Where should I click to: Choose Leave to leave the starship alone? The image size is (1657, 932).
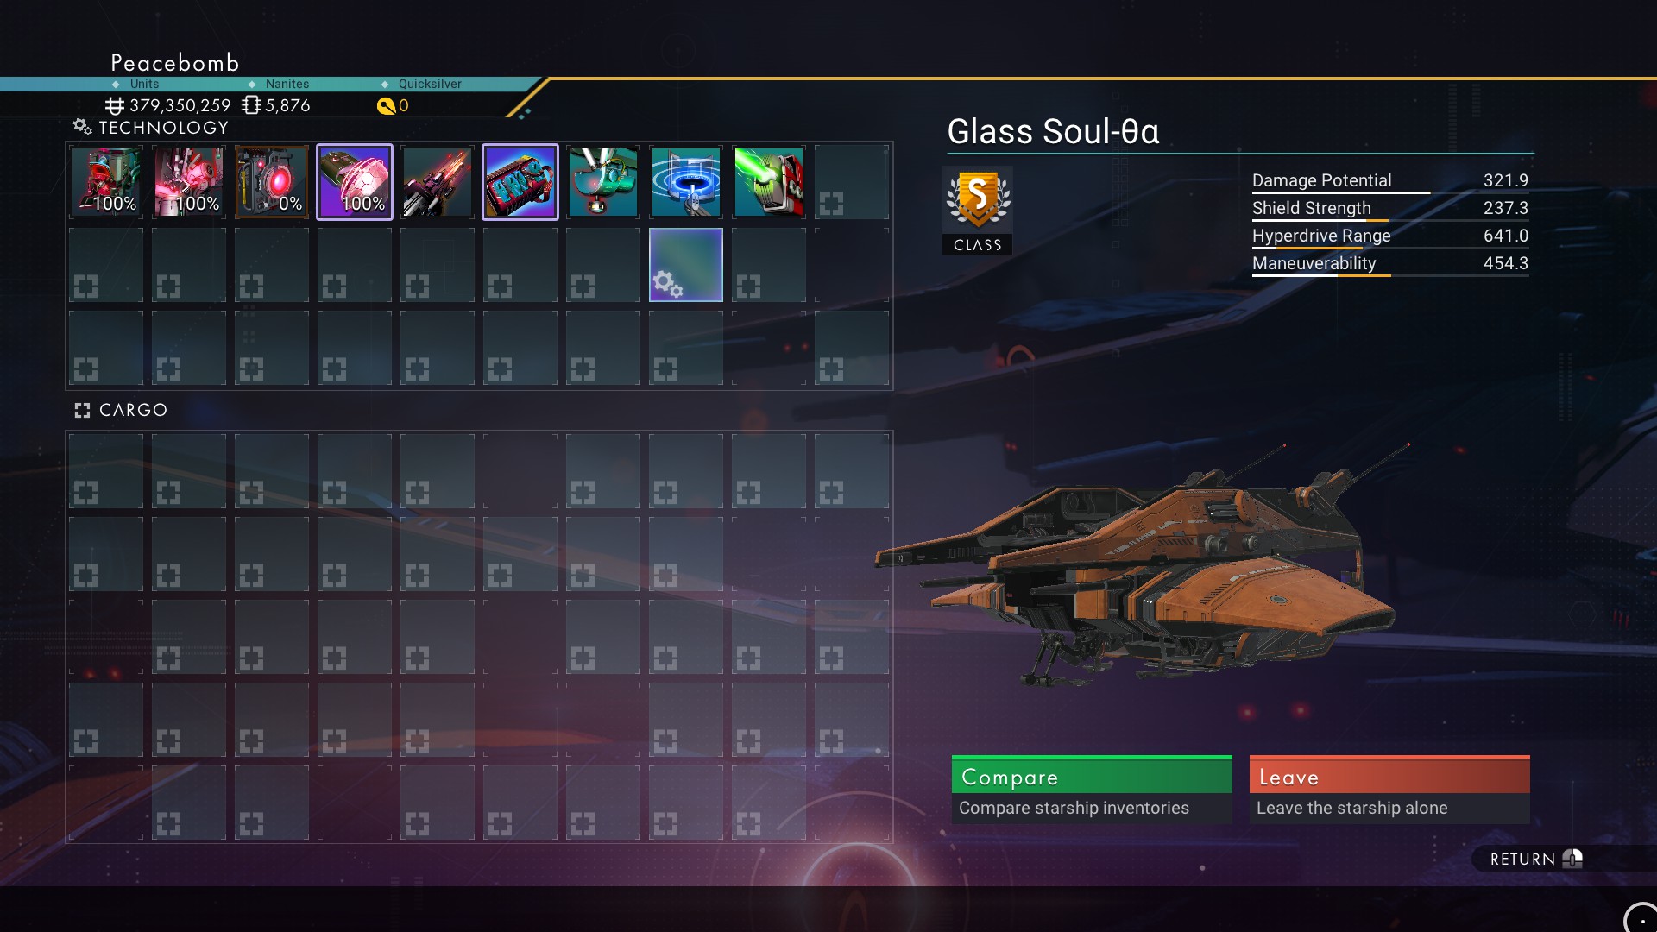1389,790
